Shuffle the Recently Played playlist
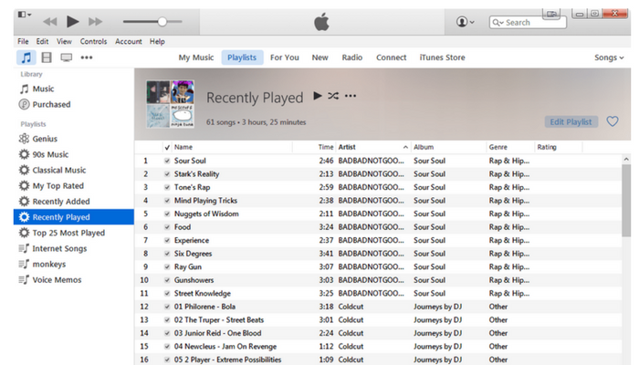The width and height of the screenshot is (639, 365). point(333,96)
